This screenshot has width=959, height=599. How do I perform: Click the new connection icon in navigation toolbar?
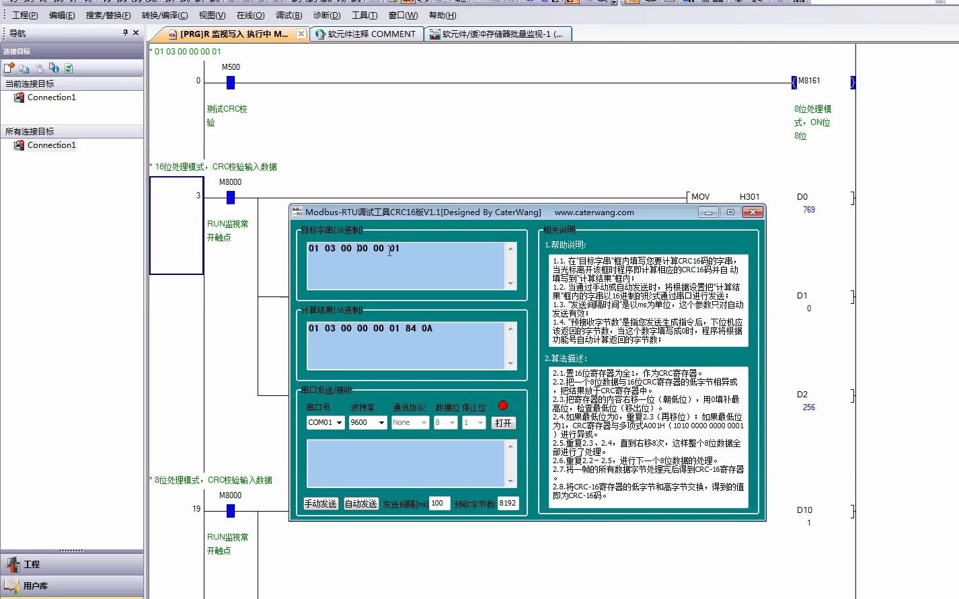(9, 68)
